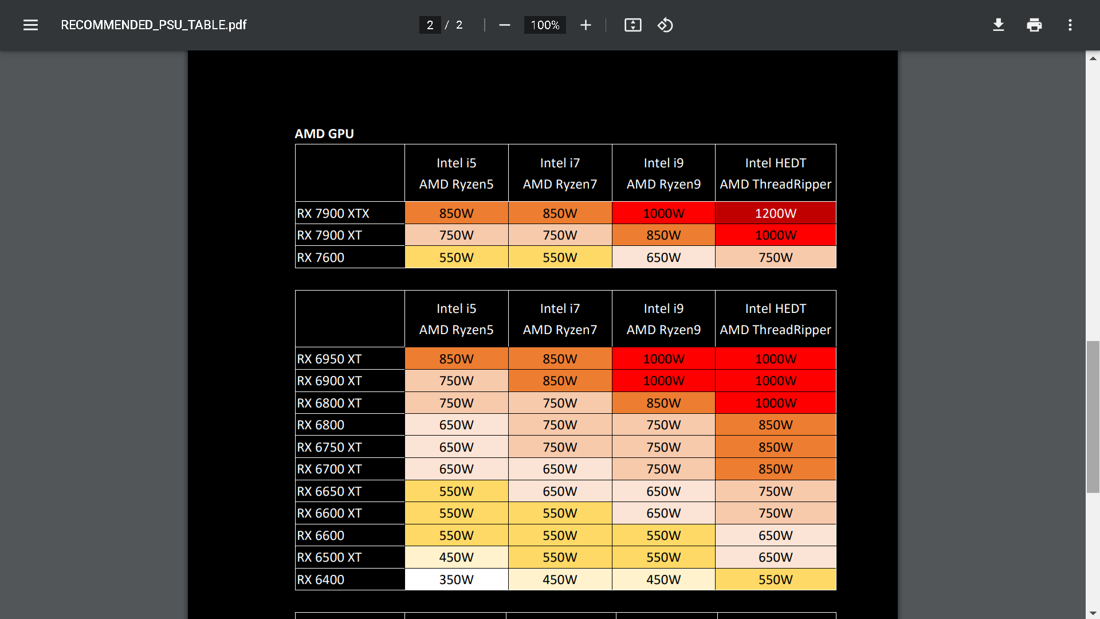Viewport: 1100px width, 619px height.
Task: Click RX 6900 XT Intel i7 850W cell
Action: 560,381
